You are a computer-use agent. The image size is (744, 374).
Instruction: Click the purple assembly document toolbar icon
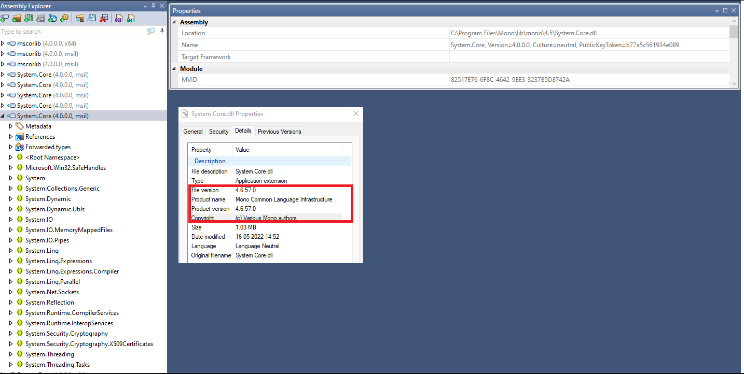pyautogui.click(x=118, y=18)
